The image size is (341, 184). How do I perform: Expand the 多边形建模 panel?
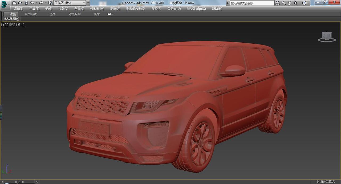(12, 19)
